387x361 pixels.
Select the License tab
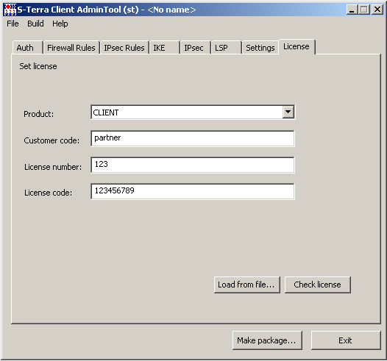click(297, 46)
